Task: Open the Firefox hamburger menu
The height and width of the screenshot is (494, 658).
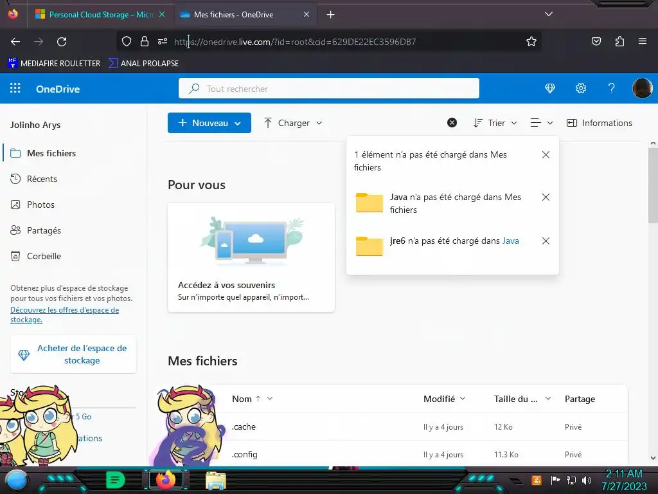Action: [643, 41]
